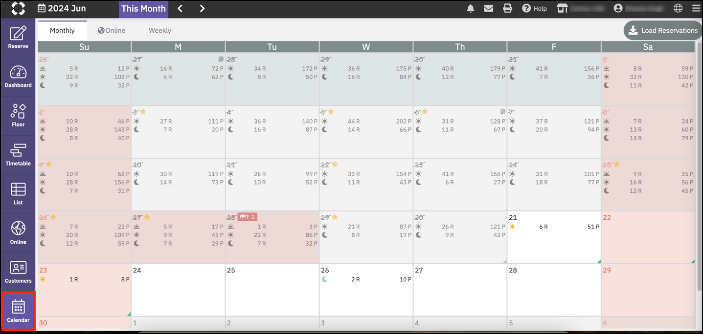703x334 pixels.
Task: Open the Customers sidebar item
Action: coord(18,272)
